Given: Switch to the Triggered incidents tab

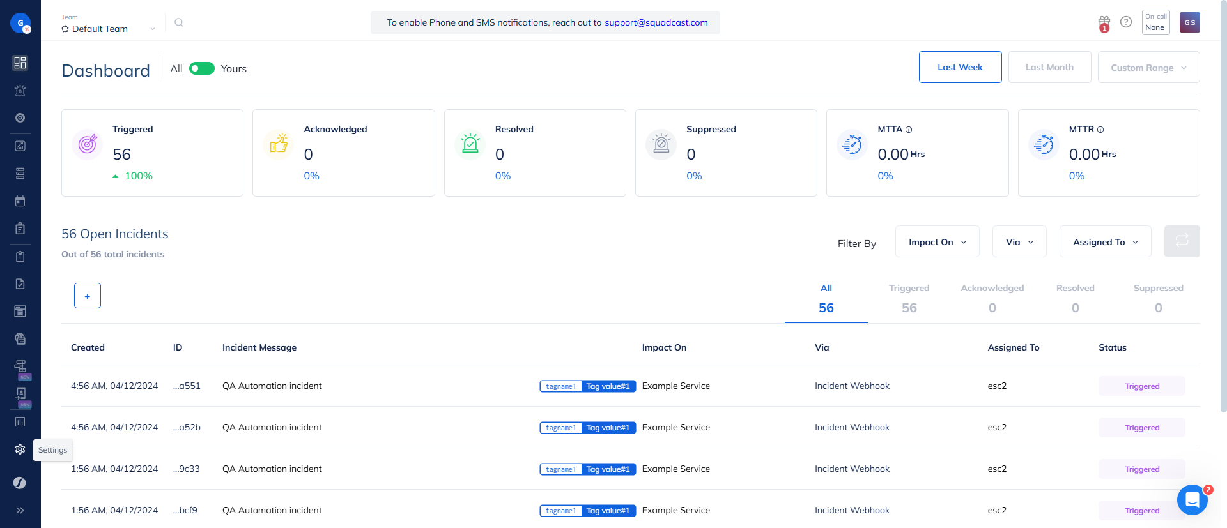Looking at the screenshot, I should [x=909, y=298].
